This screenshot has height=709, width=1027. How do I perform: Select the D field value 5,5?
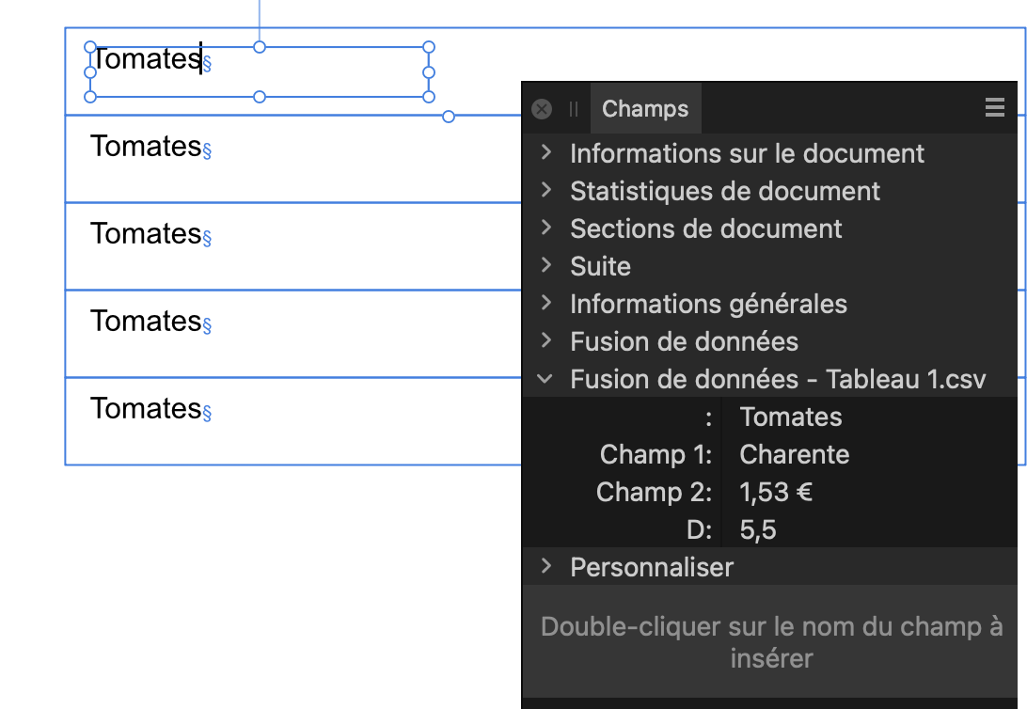pyautogui.click(x=758, y=529)
